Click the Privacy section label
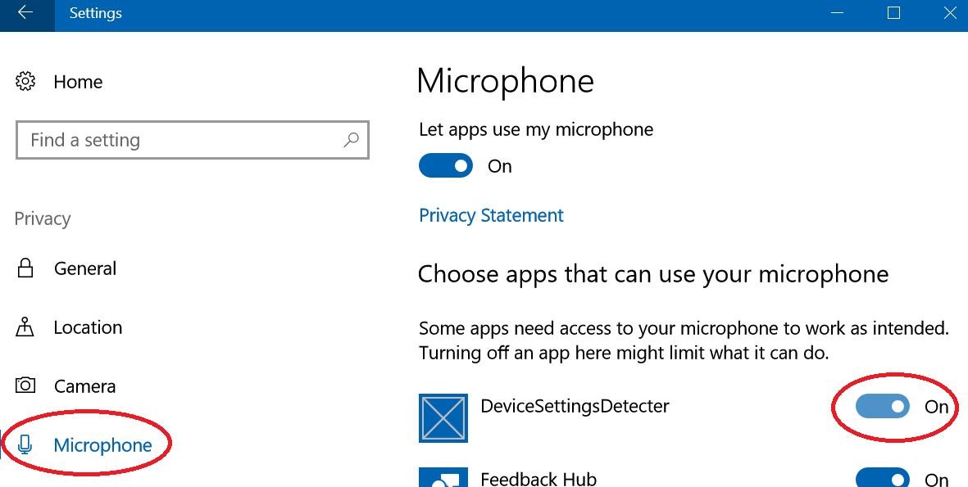Screen dimensions: 968x487 pyautogui.click(x=43, y=219)
